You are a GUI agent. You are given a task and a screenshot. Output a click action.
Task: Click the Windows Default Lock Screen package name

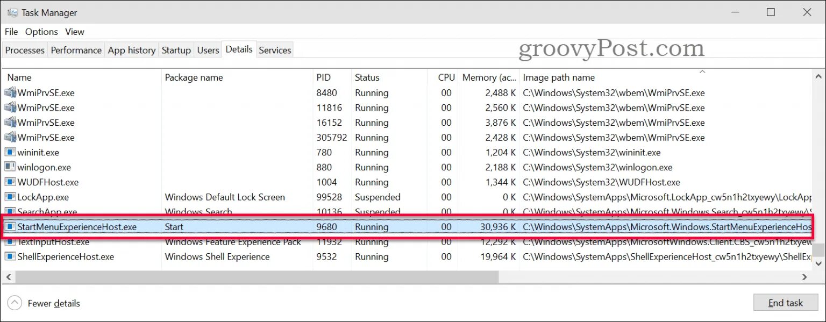(x=225, y=197)
